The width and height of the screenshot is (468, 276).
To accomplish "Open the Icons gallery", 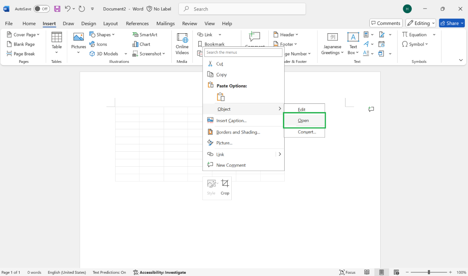I will 98,44.
